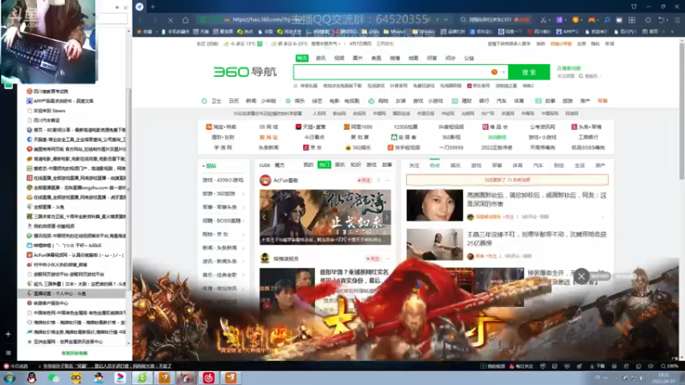Click the browser home button
The image size is (685, 385).
(186, 20)
